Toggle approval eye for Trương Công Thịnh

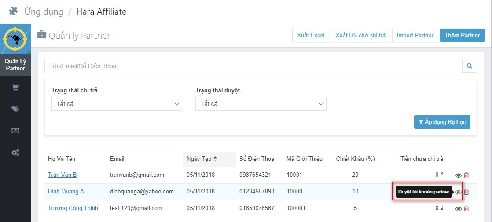[458, 208]
